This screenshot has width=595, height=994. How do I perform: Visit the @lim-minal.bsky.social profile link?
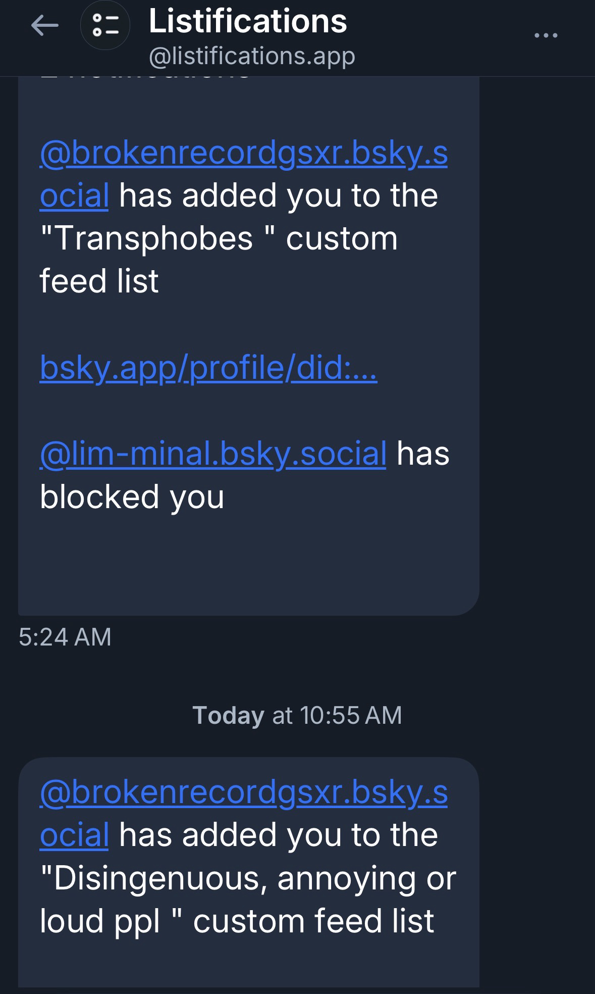point(212,454)
